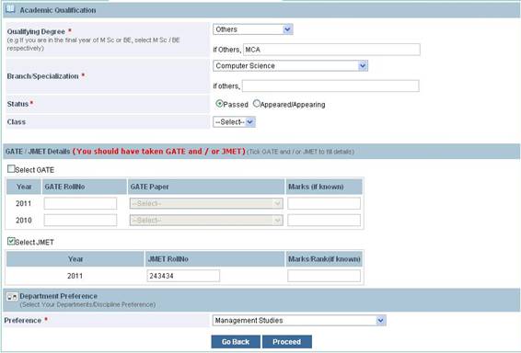The width and height of the screenshot is (521, 353).
Task: Click the JMET RollNo column header
Action: coord(215,259)
